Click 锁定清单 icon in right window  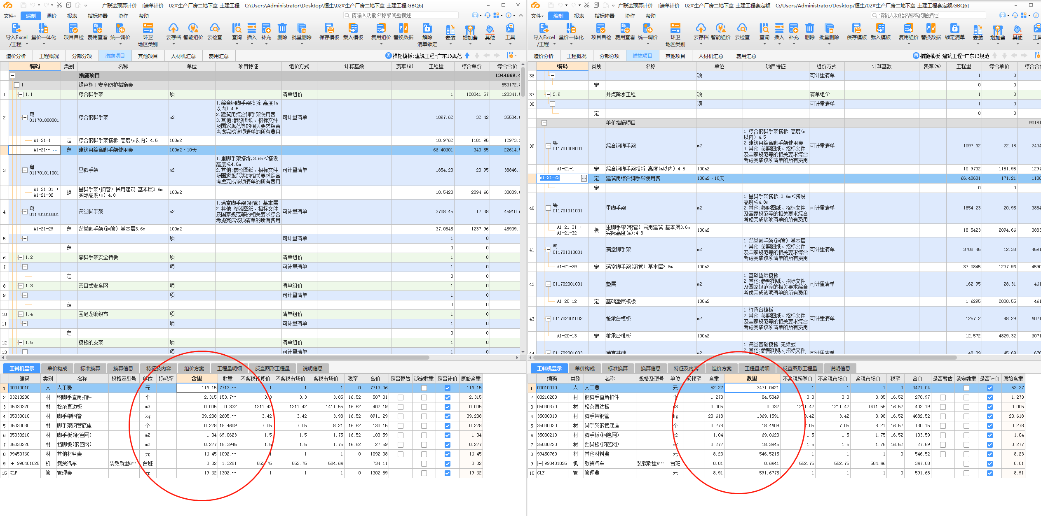pyautogui.click(x=954, y=28)
